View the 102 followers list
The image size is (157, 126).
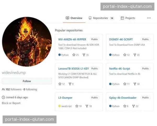[14, 89]
